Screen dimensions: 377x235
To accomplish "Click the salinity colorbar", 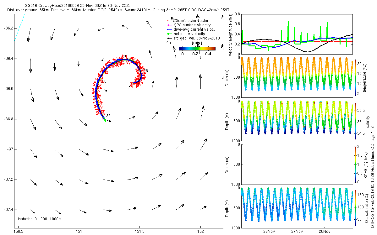I will pyautogui.click(x=355, y=121).
